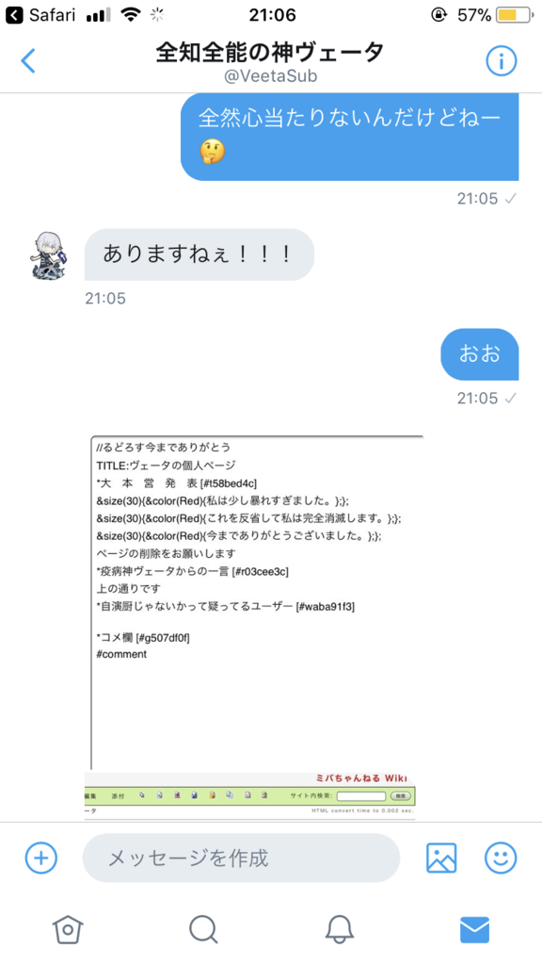Tap the 全知全能の神ヴェータ conversation title
Screen dimensions: 542x965
(x=270, y=53)
